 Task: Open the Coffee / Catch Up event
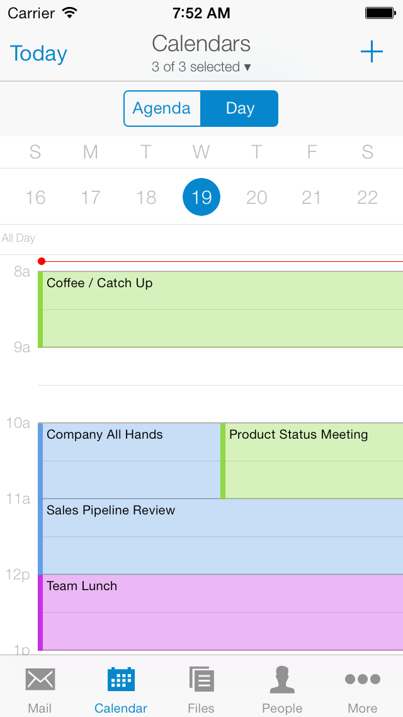220,309
